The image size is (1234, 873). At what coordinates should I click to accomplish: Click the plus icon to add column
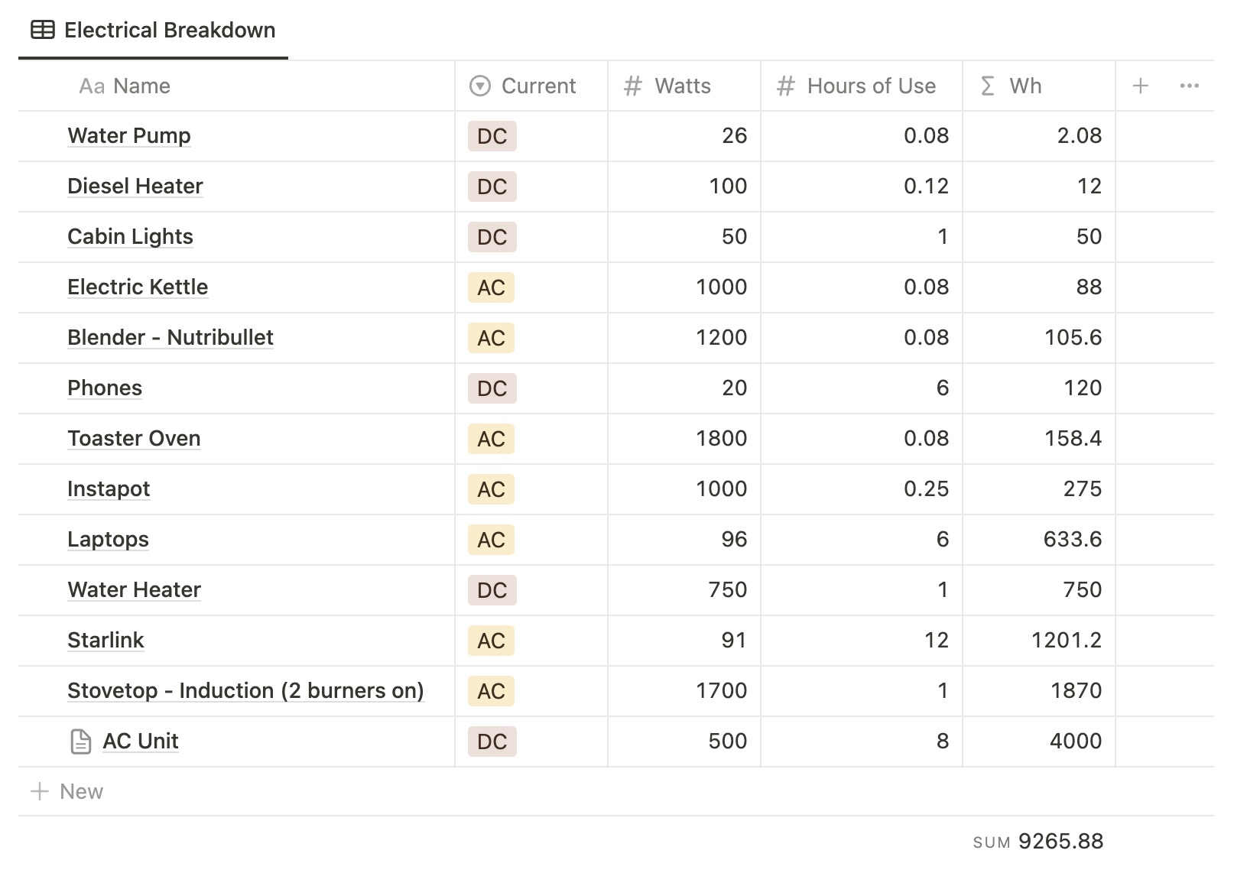click(1140, 86)
